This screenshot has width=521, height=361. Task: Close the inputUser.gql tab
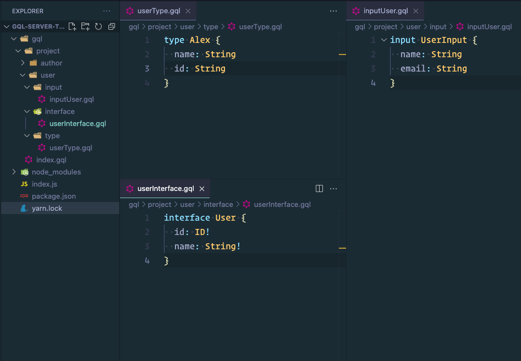416,11
